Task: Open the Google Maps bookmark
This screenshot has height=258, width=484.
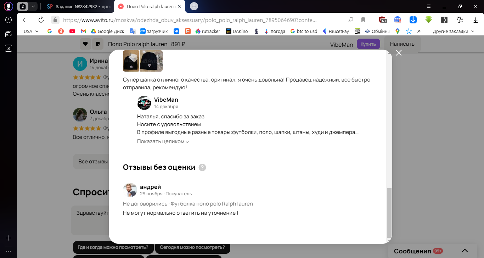Action: [x=398, y=31]
